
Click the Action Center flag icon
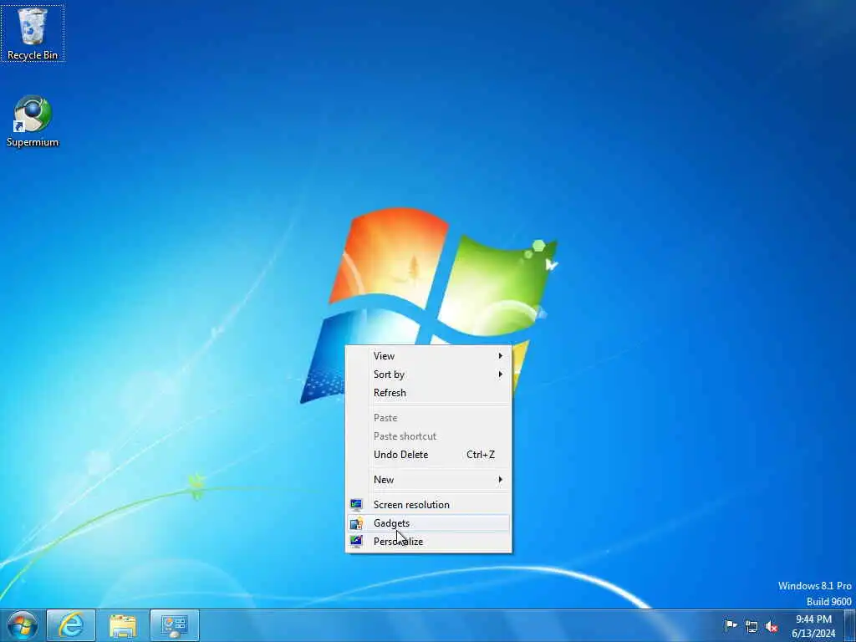pos(731,625)
